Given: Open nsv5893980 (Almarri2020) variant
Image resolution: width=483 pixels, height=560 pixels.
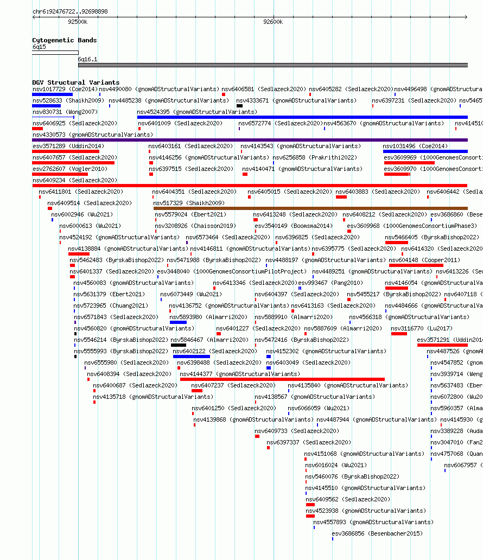Looking at the screenshot, I should tap(208, 317).
